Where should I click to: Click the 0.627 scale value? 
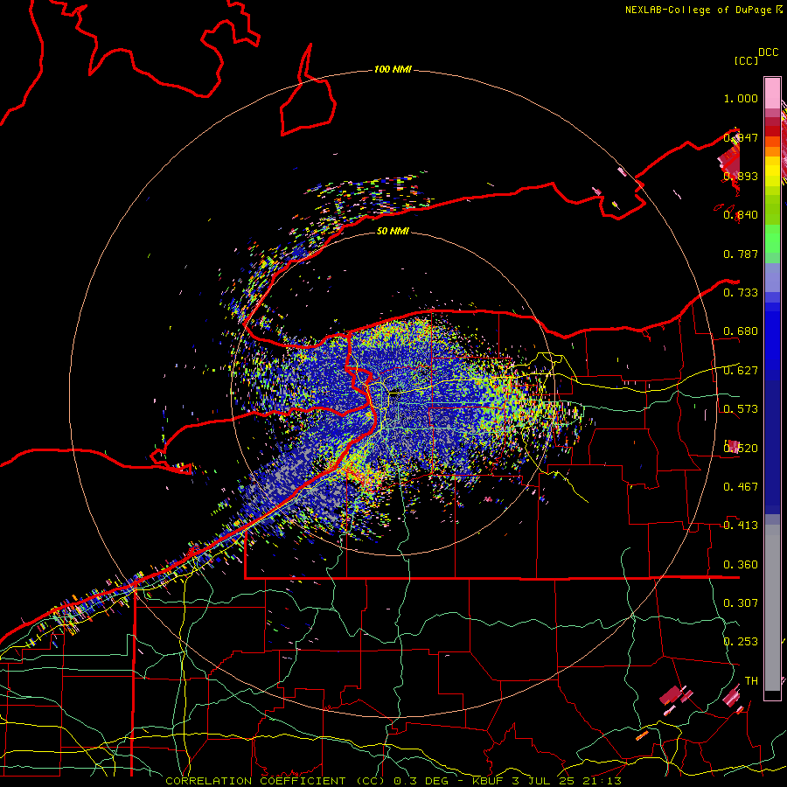point(741,371)
